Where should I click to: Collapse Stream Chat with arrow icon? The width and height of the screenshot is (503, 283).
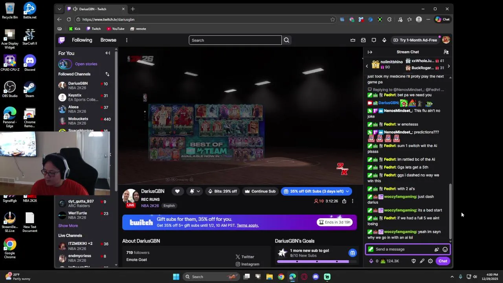point(370,52)
